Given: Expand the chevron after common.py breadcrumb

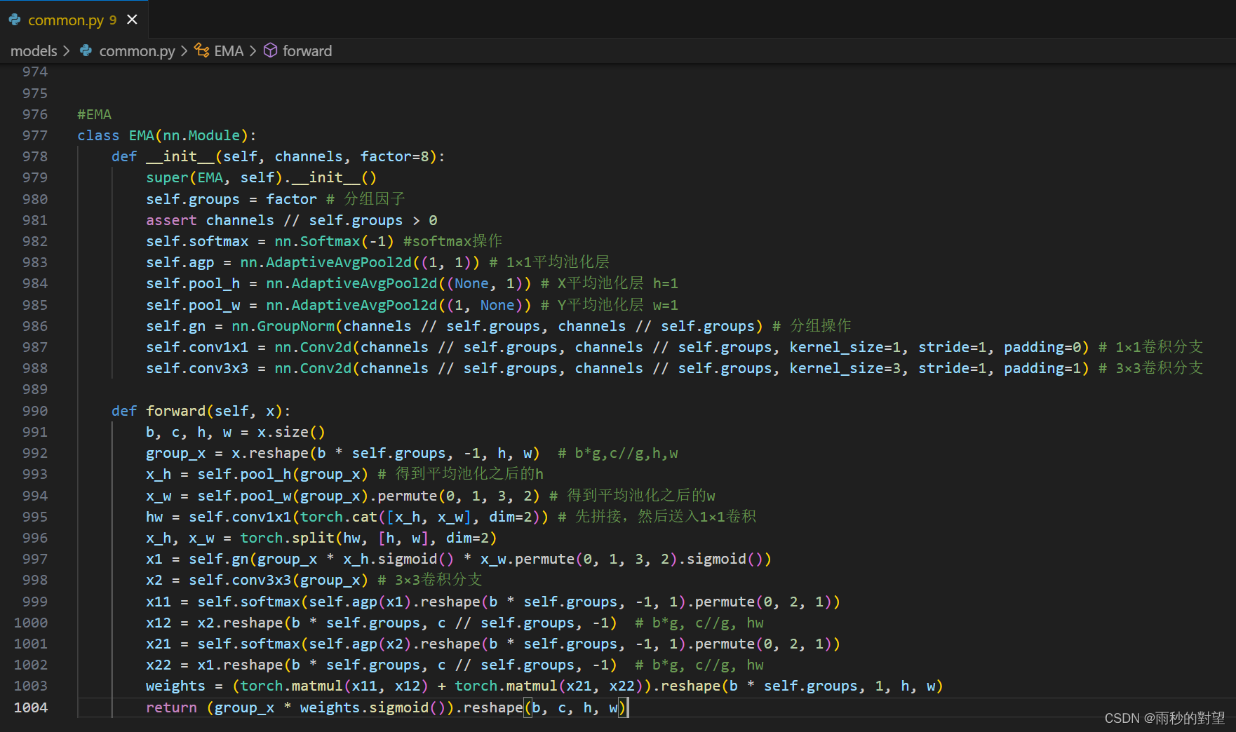Looking at the screenshot, I should coord(184,51).
